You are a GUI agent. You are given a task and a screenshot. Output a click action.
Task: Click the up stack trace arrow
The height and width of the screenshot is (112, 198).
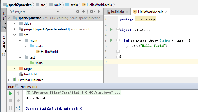point(18,93)
